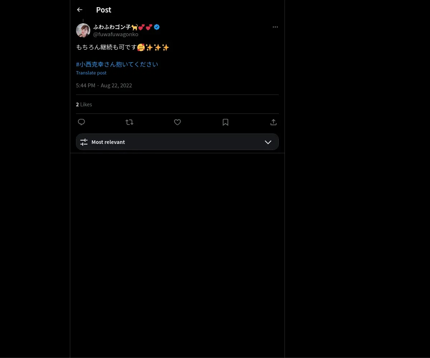This screenshot has height=358, width=430.
Task: Select the tweet text もちろん継続も可です
Action: point(106,47)
